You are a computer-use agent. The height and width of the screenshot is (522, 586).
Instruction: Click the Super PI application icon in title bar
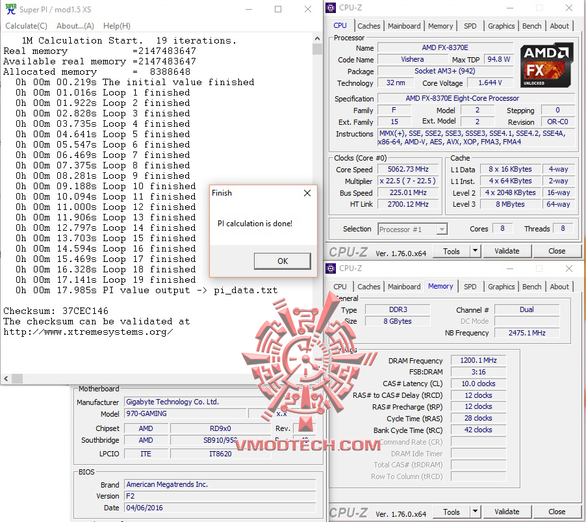click(11, 9)
